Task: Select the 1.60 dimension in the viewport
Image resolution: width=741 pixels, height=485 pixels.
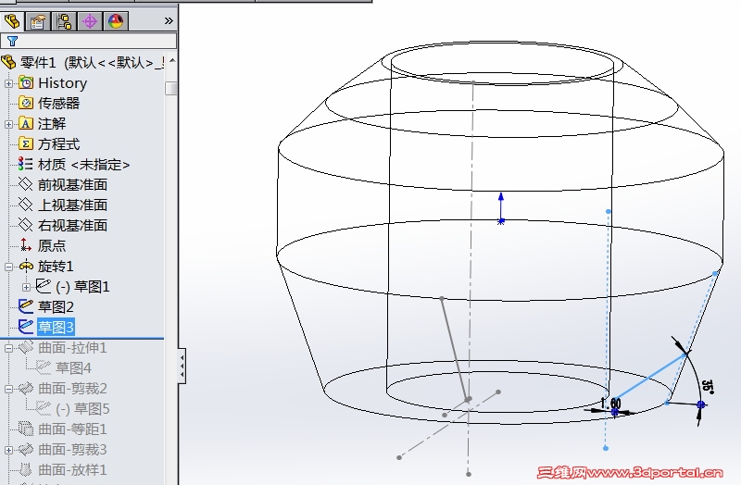Action: (x=610, y=404)
